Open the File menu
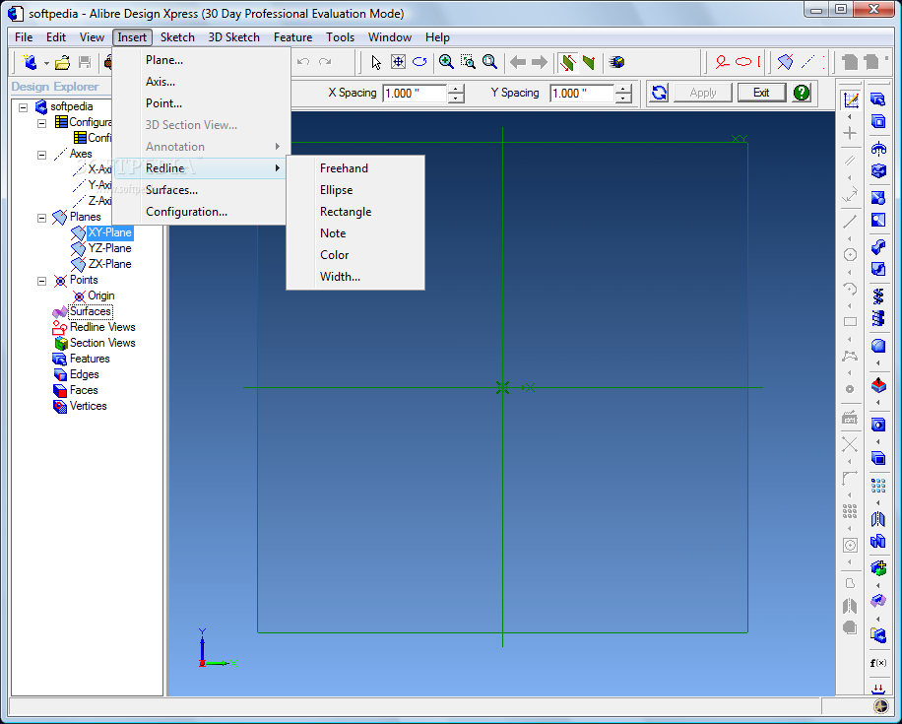Viewport: 902px width, 724px height. [x=24, y=37]
